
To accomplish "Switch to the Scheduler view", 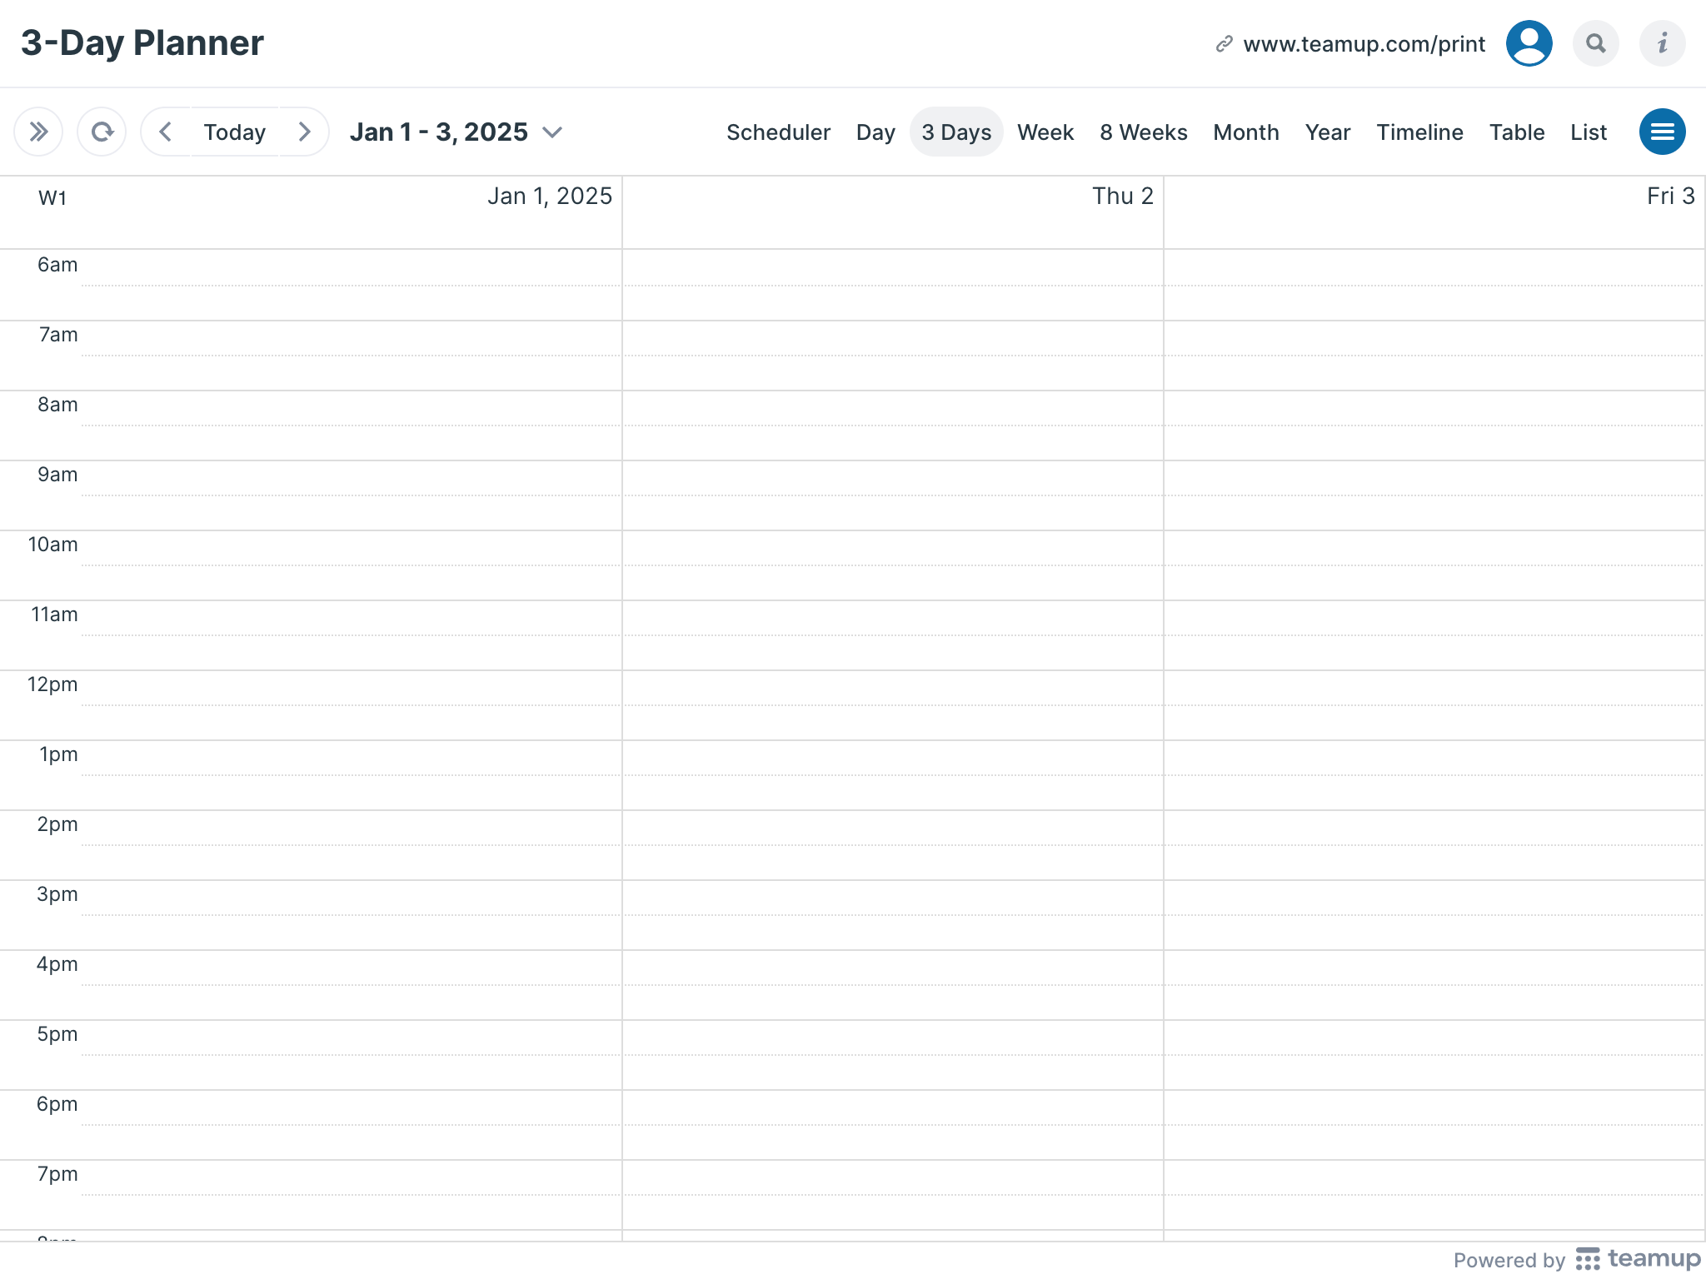I will tap(778, 132).
